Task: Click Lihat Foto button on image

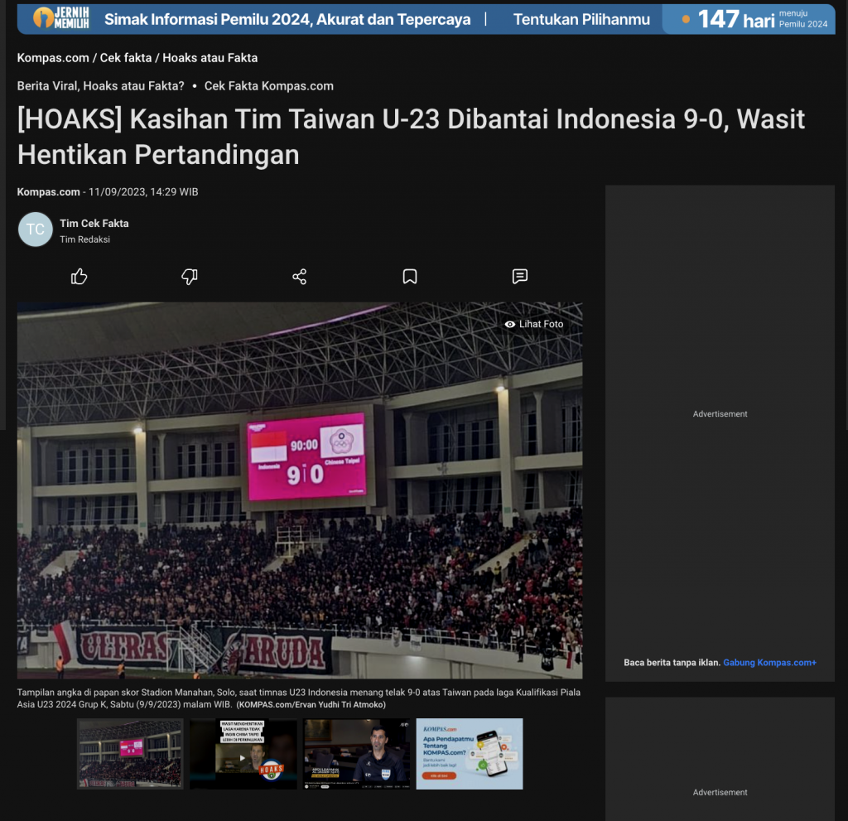Action: click(534, 324)
